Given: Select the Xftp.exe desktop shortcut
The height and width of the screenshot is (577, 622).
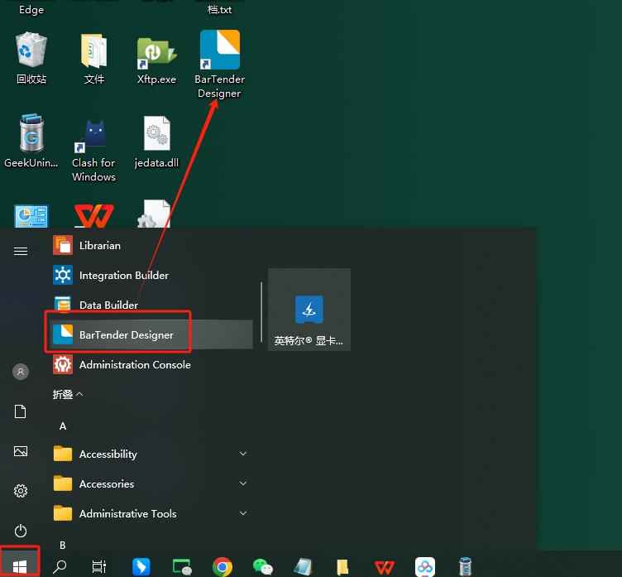Looking at the screenshot, I should click(x=156, y=60).
